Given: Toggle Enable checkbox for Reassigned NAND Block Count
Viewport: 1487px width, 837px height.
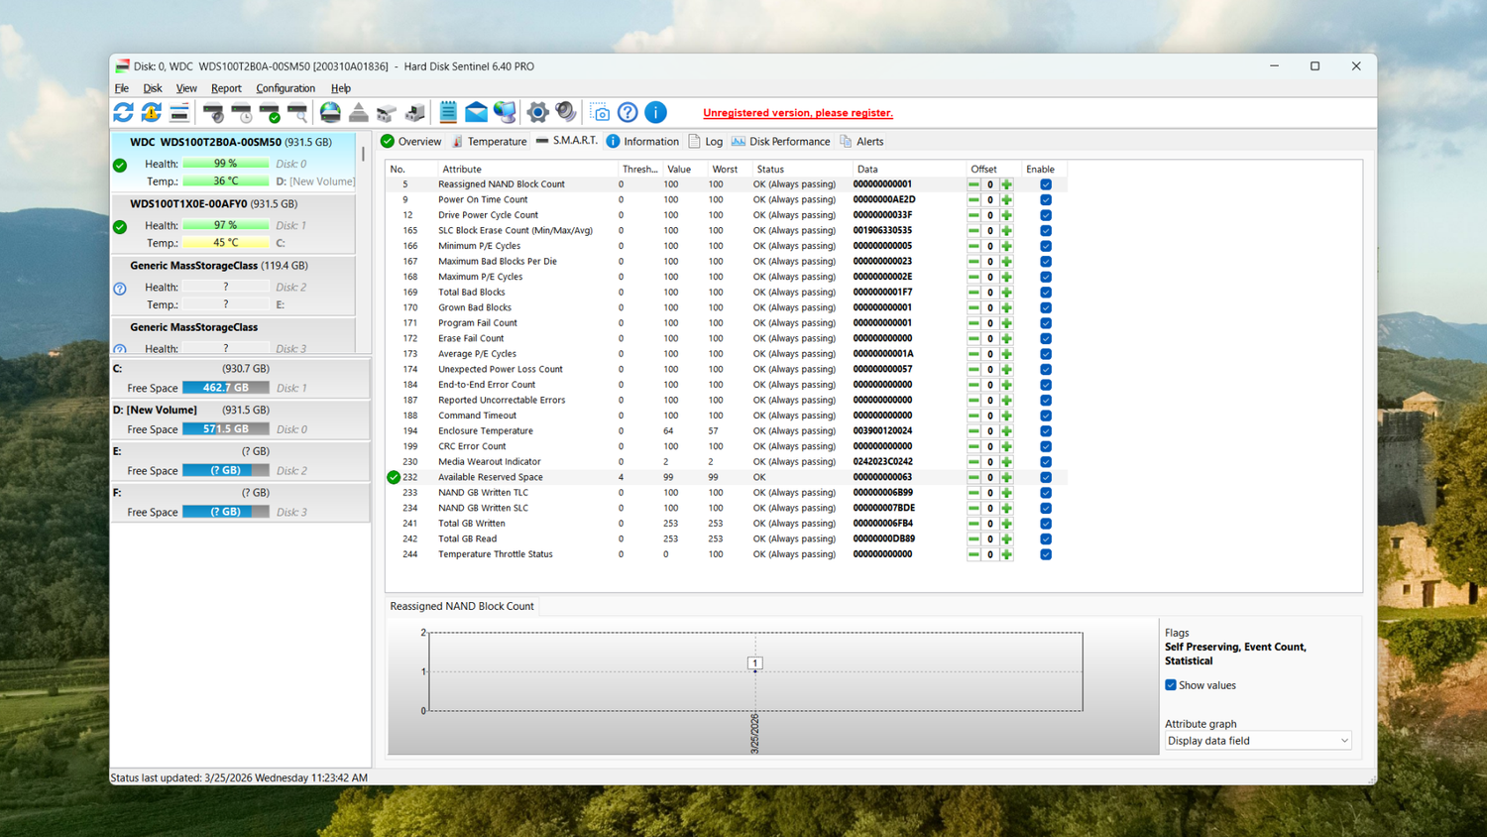Looking at the screenshot, I should point(1046,184).
